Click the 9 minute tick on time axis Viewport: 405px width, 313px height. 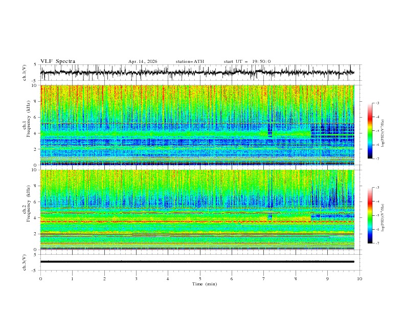327,279
